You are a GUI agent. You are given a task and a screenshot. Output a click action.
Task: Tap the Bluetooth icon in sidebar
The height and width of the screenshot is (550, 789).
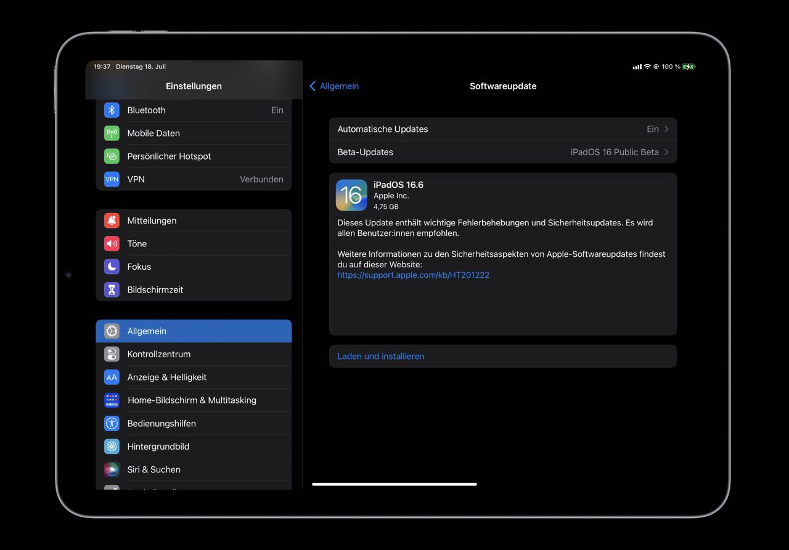point(112,110)
